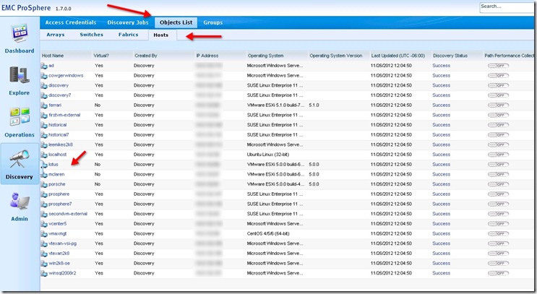Select 'CentOS 4/5/6 (64-bit)' cell for vmaxmgt

tap(268, 234)
